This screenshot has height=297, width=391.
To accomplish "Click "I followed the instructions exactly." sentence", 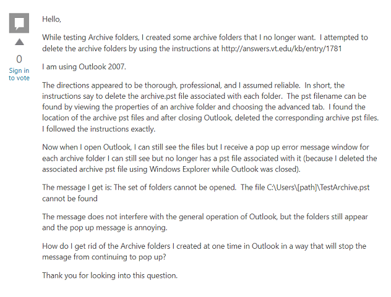I will click(99, 129).
